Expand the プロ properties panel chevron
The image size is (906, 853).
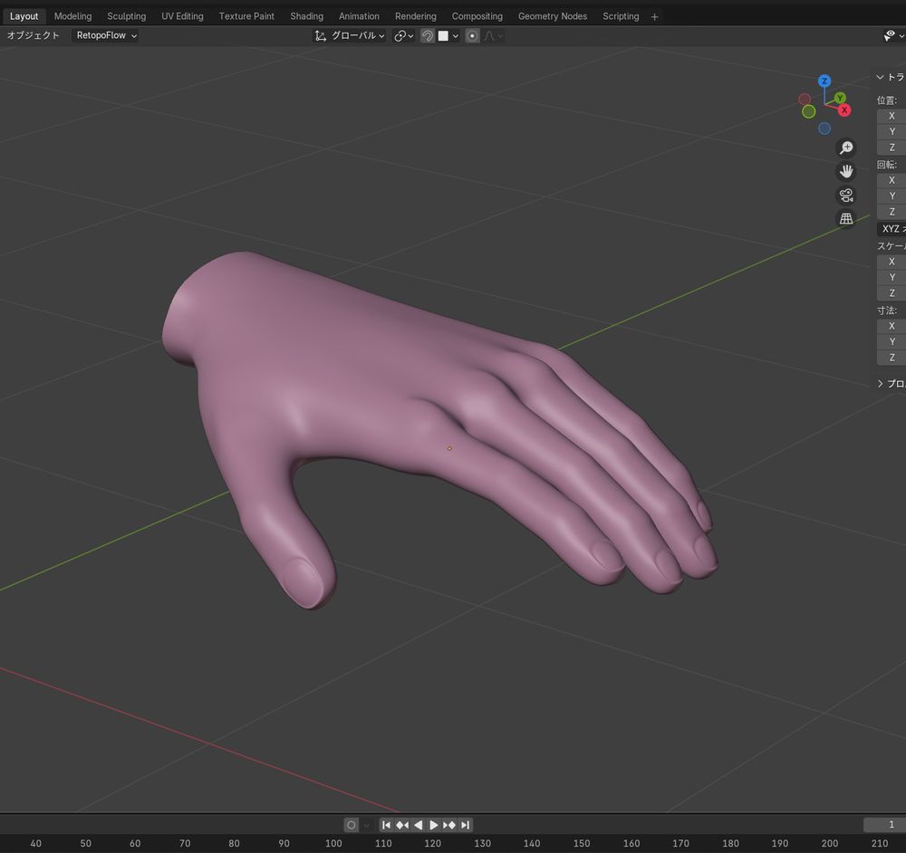point(880,383)
